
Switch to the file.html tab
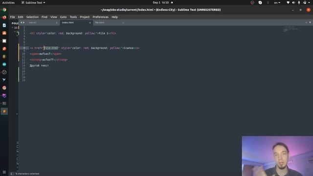(x=110, y=22)
